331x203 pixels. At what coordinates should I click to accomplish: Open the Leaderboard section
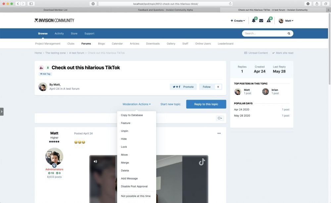pos(226,43)
